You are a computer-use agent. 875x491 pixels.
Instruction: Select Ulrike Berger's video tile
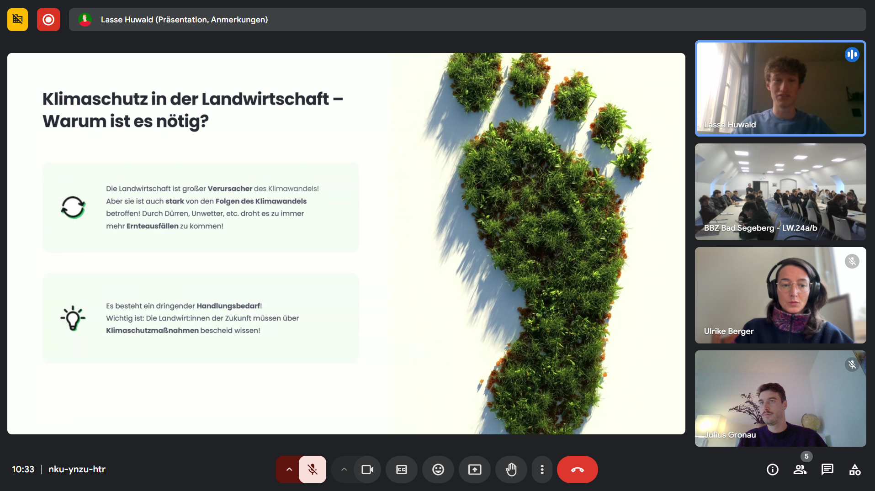[x=780, y=295]
